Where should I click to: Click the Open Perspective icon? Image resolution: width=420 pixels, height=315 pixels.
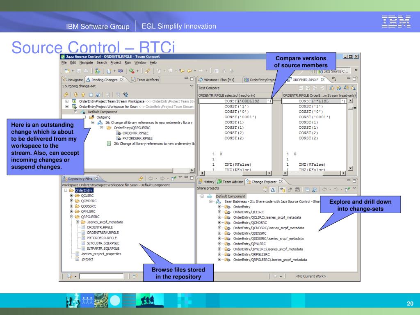coord(313,71)
